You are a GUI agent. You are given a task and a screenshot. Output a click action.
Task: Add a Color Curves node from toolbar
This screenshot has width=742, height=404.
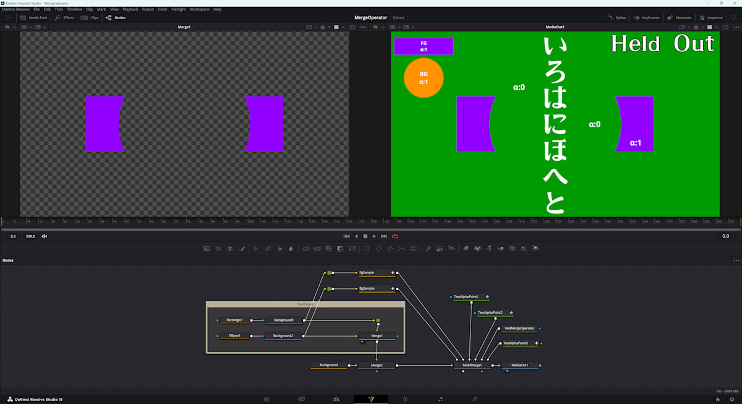tap(268, 249)
